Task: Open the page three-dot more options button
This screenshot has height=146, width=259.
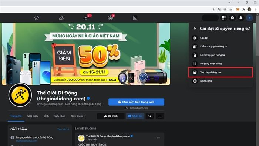Action: pos(160,116)
